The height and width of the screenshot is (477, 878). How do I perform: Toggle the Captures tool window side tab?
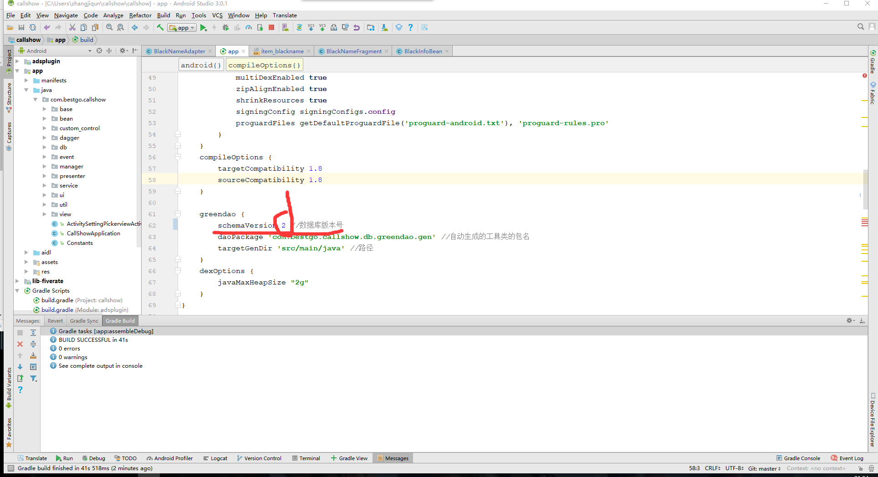9,136
